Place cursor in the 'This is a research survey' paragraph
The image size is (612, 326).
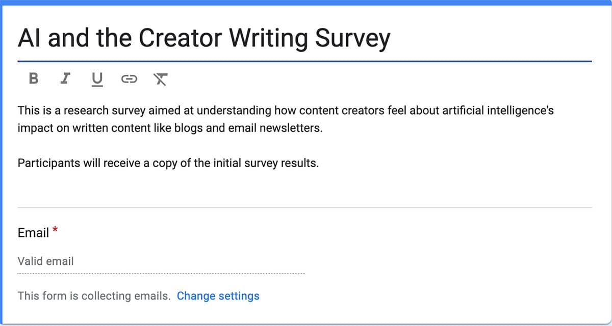tap(286, 119)
